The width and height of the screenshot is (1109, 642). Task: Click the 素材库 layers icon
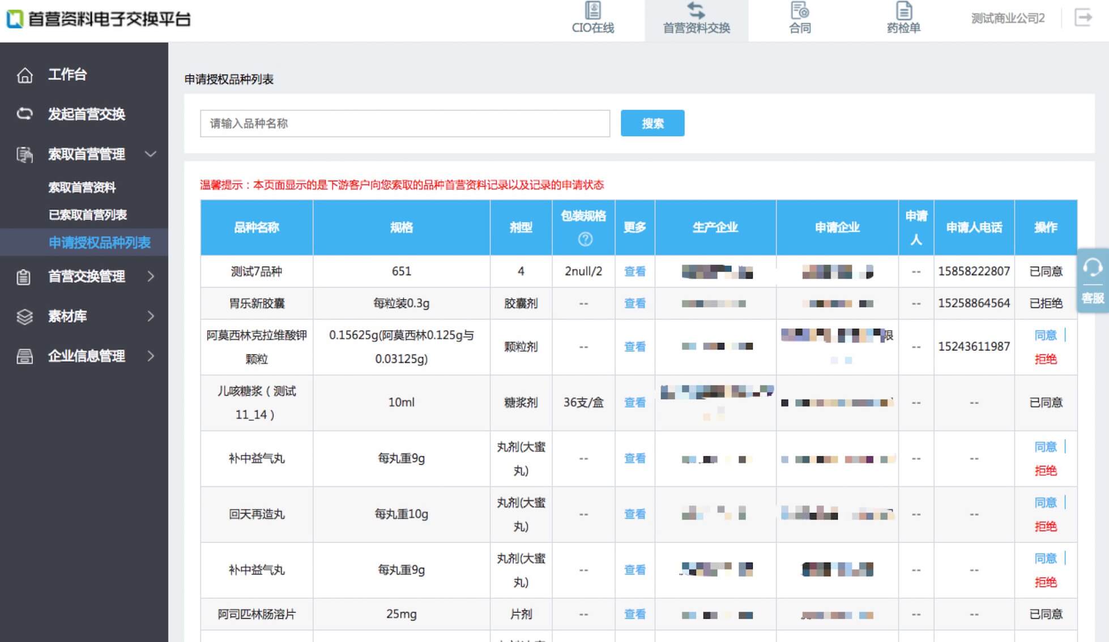pyautogui.click(x=24, y=316)
